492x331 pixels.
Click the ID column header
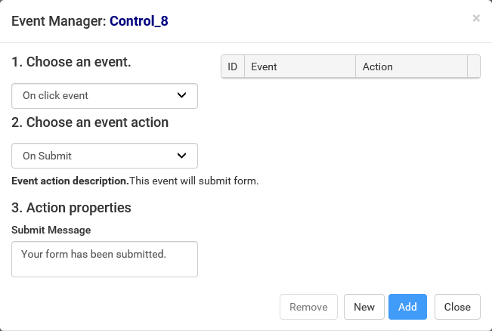coord(233,67)
